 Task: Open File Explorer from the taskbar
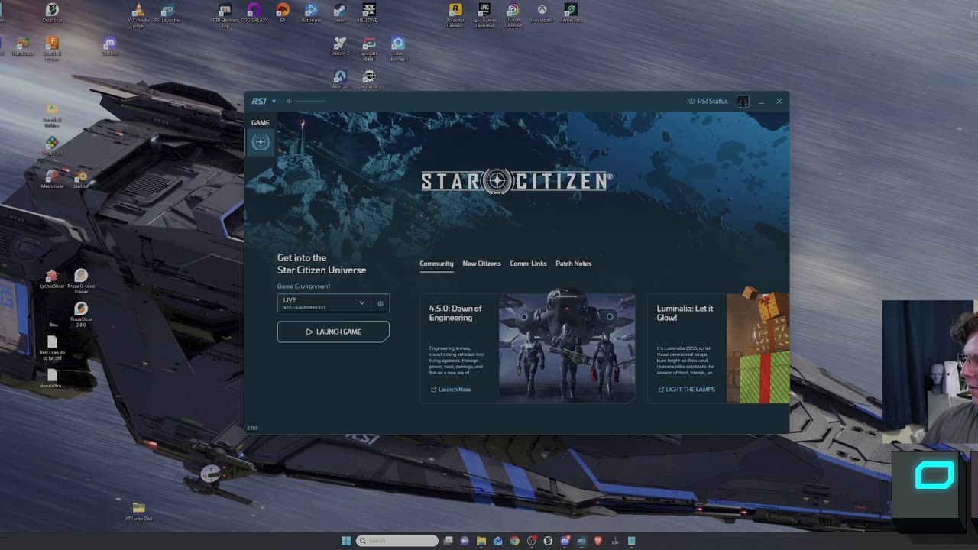click(x=481, y=541)
